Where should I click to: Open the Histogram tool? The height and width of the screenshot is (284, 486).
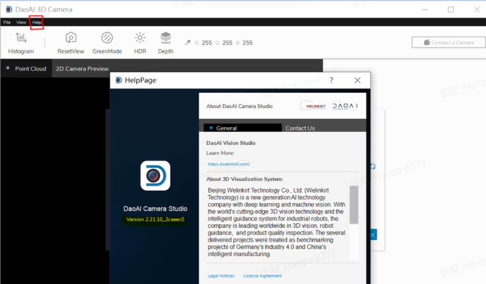(x=21, y=43)
